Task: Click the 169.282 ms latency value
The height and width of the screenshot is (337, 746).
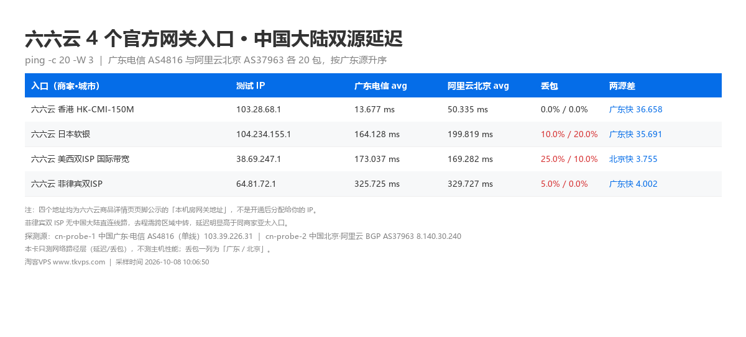Action: tap(470, 159)
